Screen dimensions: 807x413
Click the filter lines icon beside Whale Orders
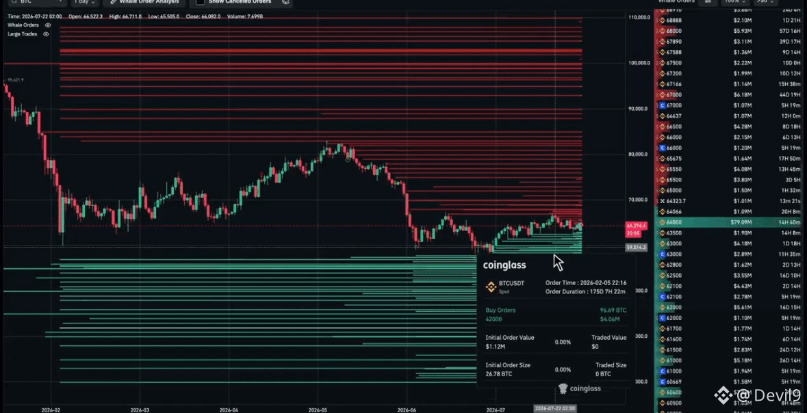pos(708,2)
